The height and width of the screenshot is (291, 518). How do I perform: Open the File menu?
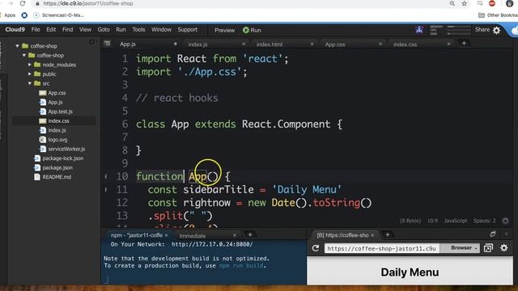click(x=36, y=29)
